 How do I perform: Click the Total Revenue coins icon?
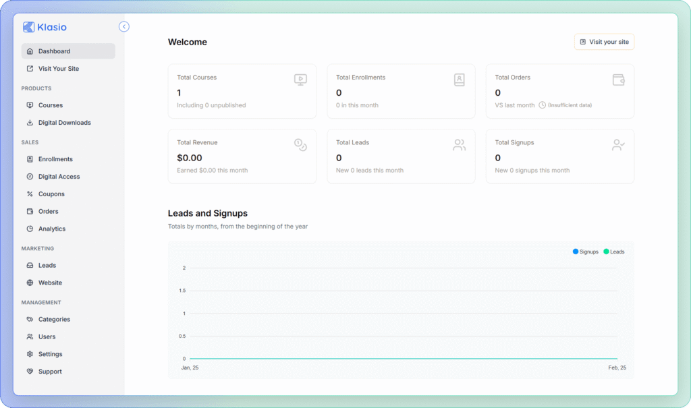pyautogui.click(x=300, y=145)
